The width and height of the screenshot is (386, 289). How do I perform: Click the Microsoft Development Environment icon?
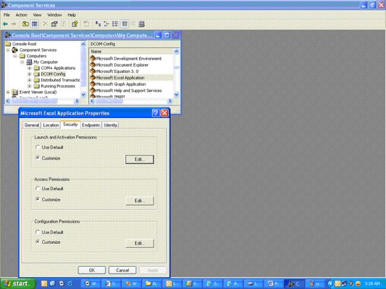click(93, 58)
